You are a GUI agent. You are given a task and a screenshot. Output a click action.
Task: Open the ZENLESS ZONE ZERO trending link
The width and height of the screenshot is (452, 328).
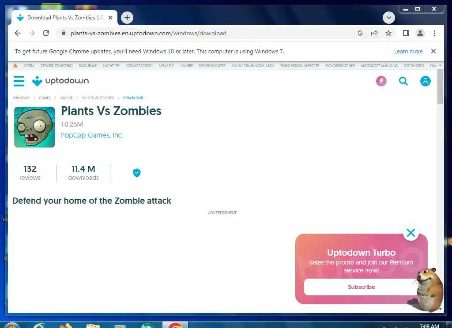tap(56, 66)
